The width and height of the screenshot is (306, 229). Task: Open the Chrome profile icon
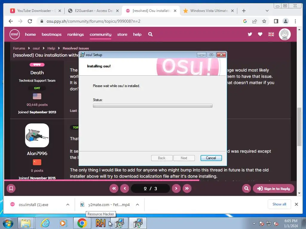coord(285,21)
